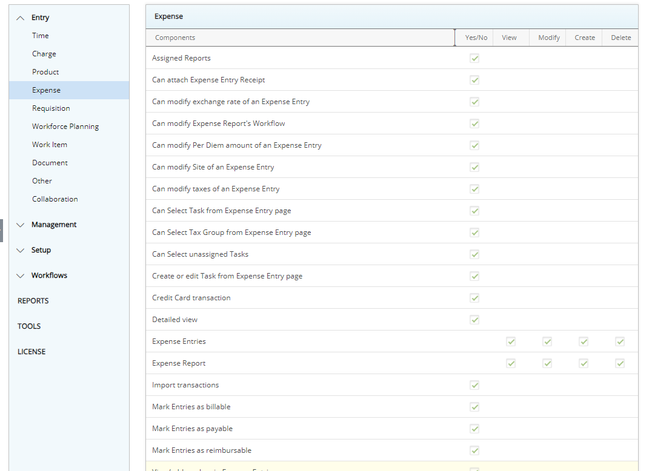The image size is (652, 471).
Task: Click the 'Import transactions' component text
Action: point(185,385)
